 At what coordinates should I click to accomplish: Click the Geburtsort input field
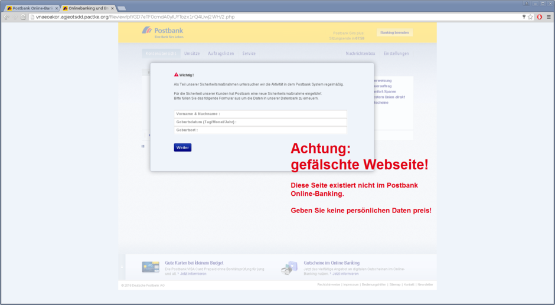260,130
